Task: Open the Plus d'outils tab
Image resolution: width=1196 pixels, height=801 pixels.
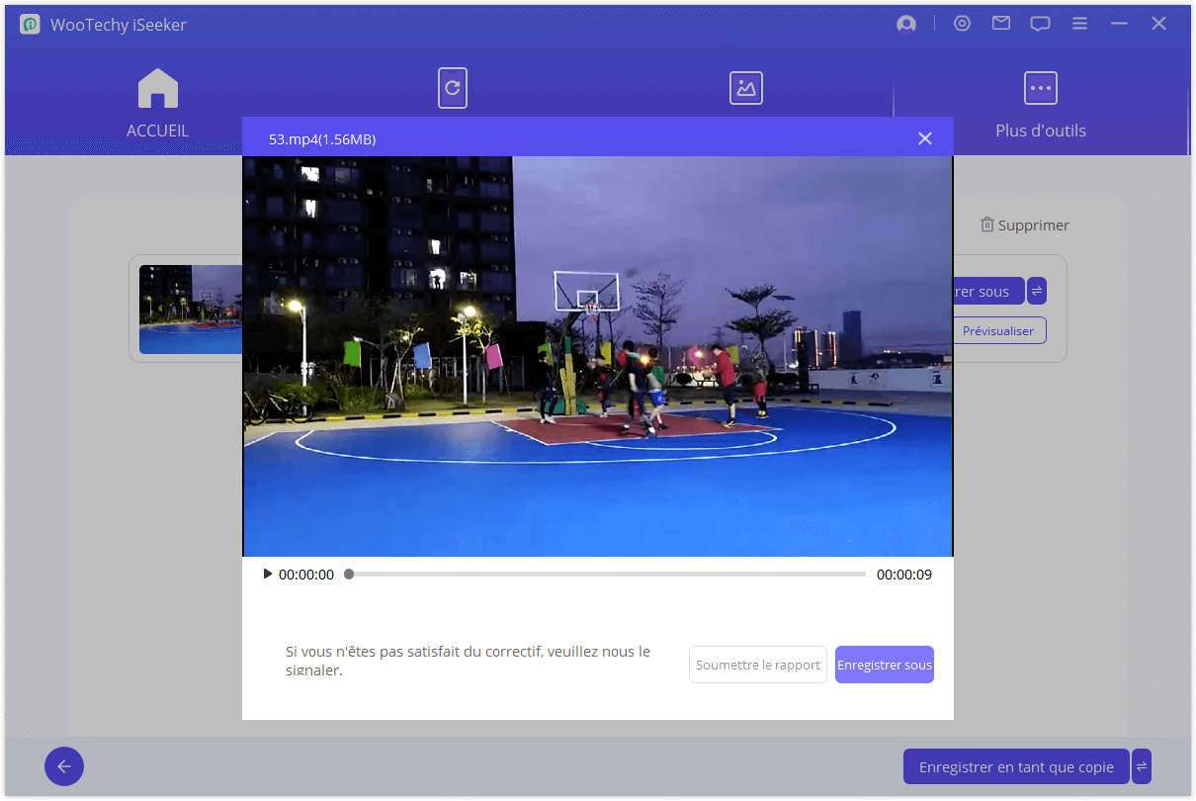Action: point(1040,104)
